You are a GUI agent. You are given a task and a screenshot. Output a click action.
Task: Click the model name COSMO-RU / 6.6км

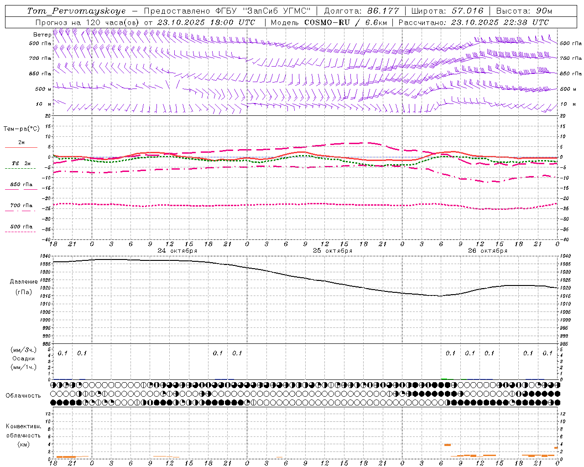346,22
